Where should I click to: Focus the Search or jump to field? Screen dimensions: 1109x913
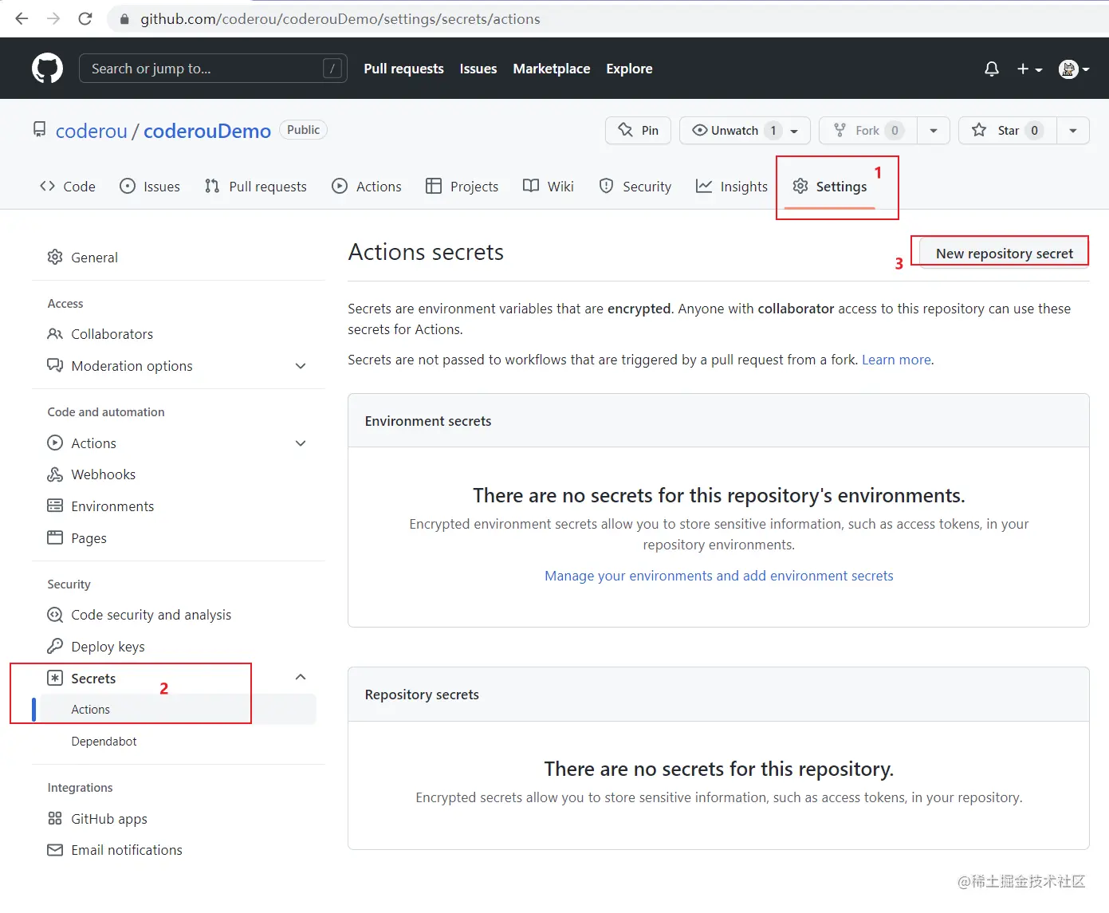point(213,69)
